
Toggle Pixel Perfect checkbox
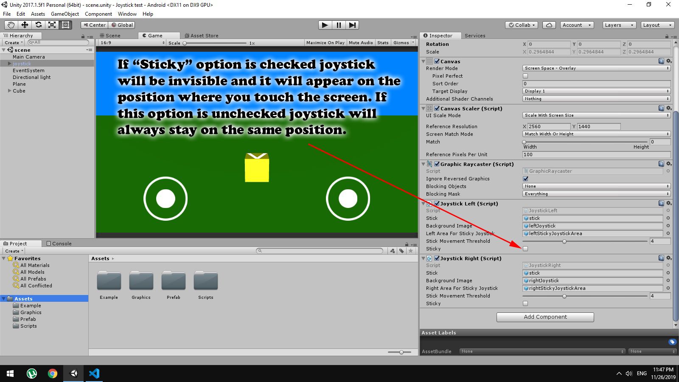pyautogui.click(x=525, y=76)
